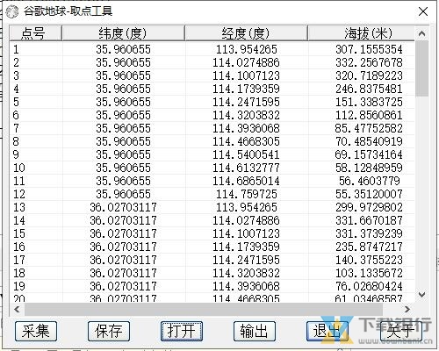Select row with point number 16
Screen dimensions: 439x351
pyautogui.click(x=212, y=247)
